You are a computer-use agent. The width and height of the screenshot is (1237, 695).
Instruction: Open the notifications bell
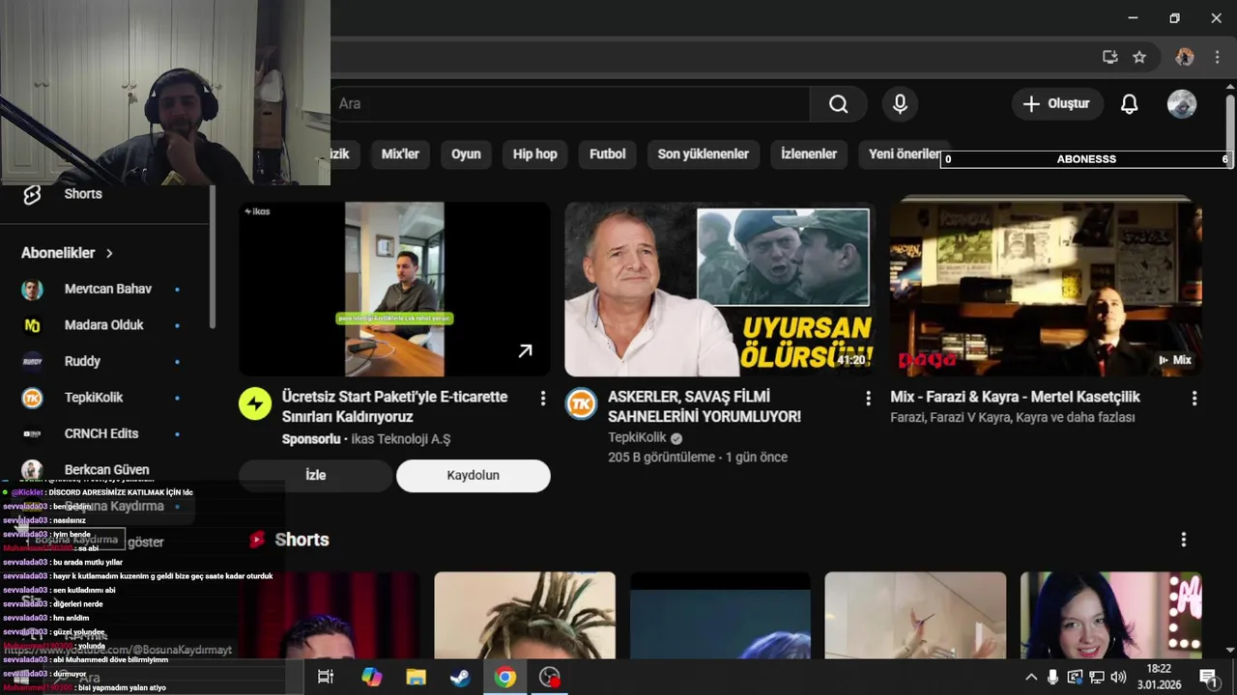point(1129,104)
